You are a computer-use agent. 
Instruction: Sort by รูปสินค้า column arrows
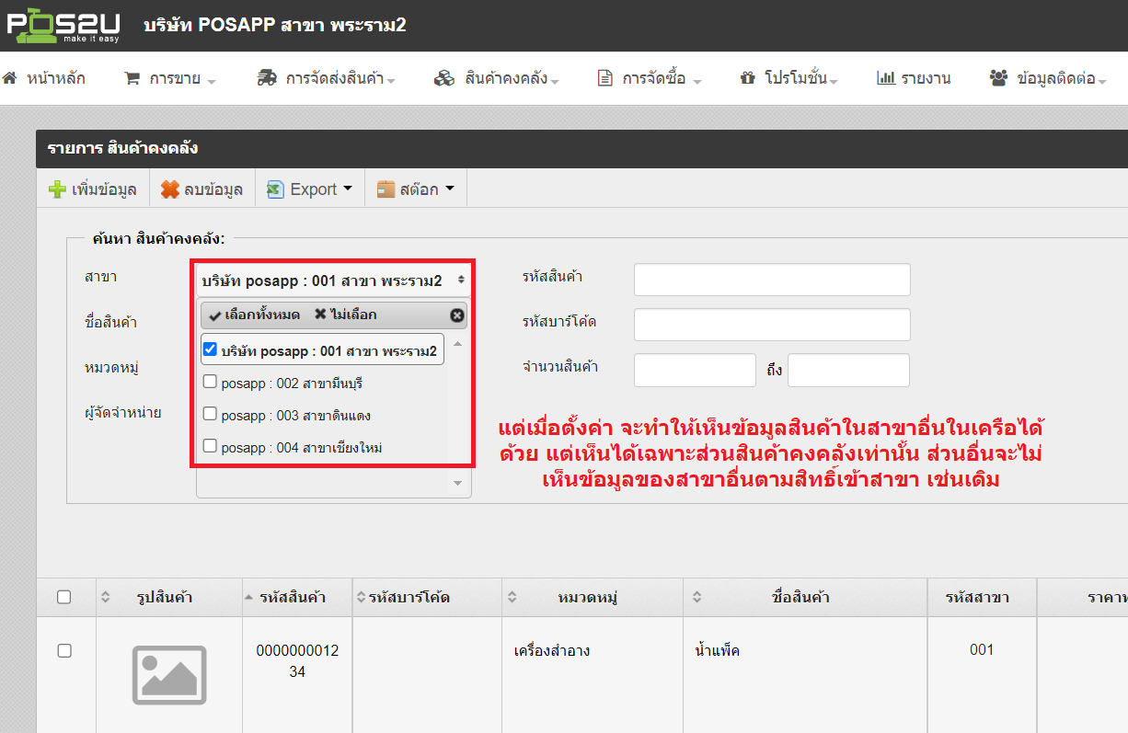[105, 598]
